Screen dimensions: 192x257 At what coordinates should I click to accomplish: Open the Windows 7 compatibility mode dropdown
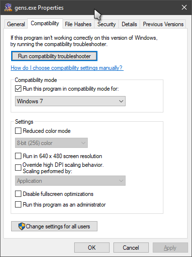70,101
